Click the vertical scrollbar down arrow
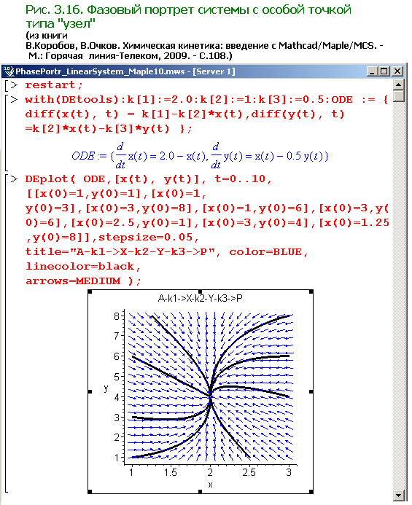Screen dimensions: 412x505 (398, 496)
